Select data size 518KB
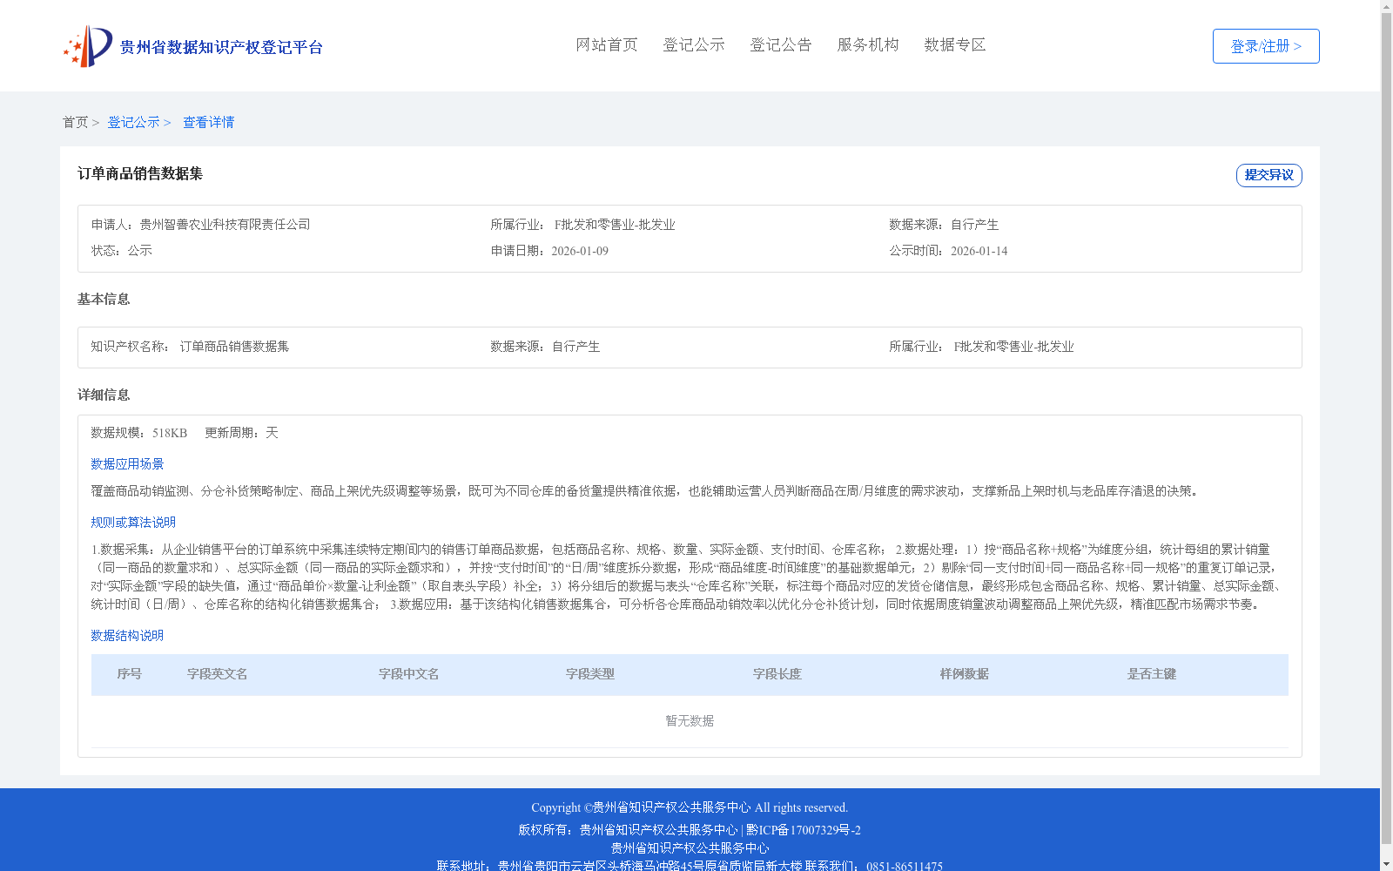Viewport: 1393px width, 871px height. pos(170,433)
